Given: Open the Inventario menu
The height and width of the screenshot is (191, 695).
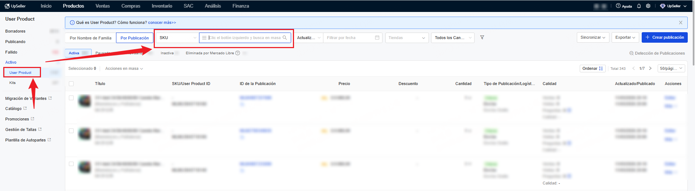Looking at the screenshot, I should click(162, 6).
